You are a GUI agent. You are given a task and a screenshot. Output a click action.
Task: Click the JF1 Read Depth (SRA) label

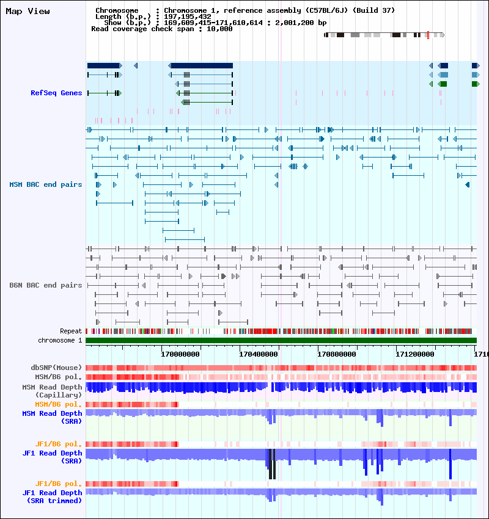click(52, 457)
